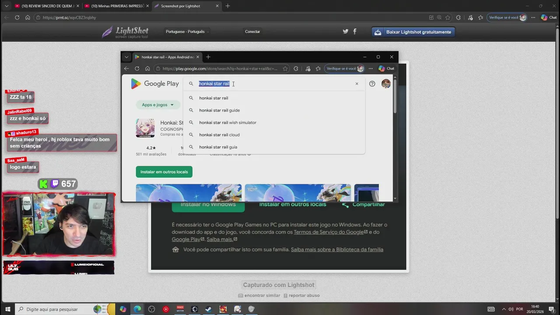Image resolution: width=560 pixels, height=315 pixels.
Task: Open the Copilot icon in the taskbar
Action: click(x=123, y=309)
